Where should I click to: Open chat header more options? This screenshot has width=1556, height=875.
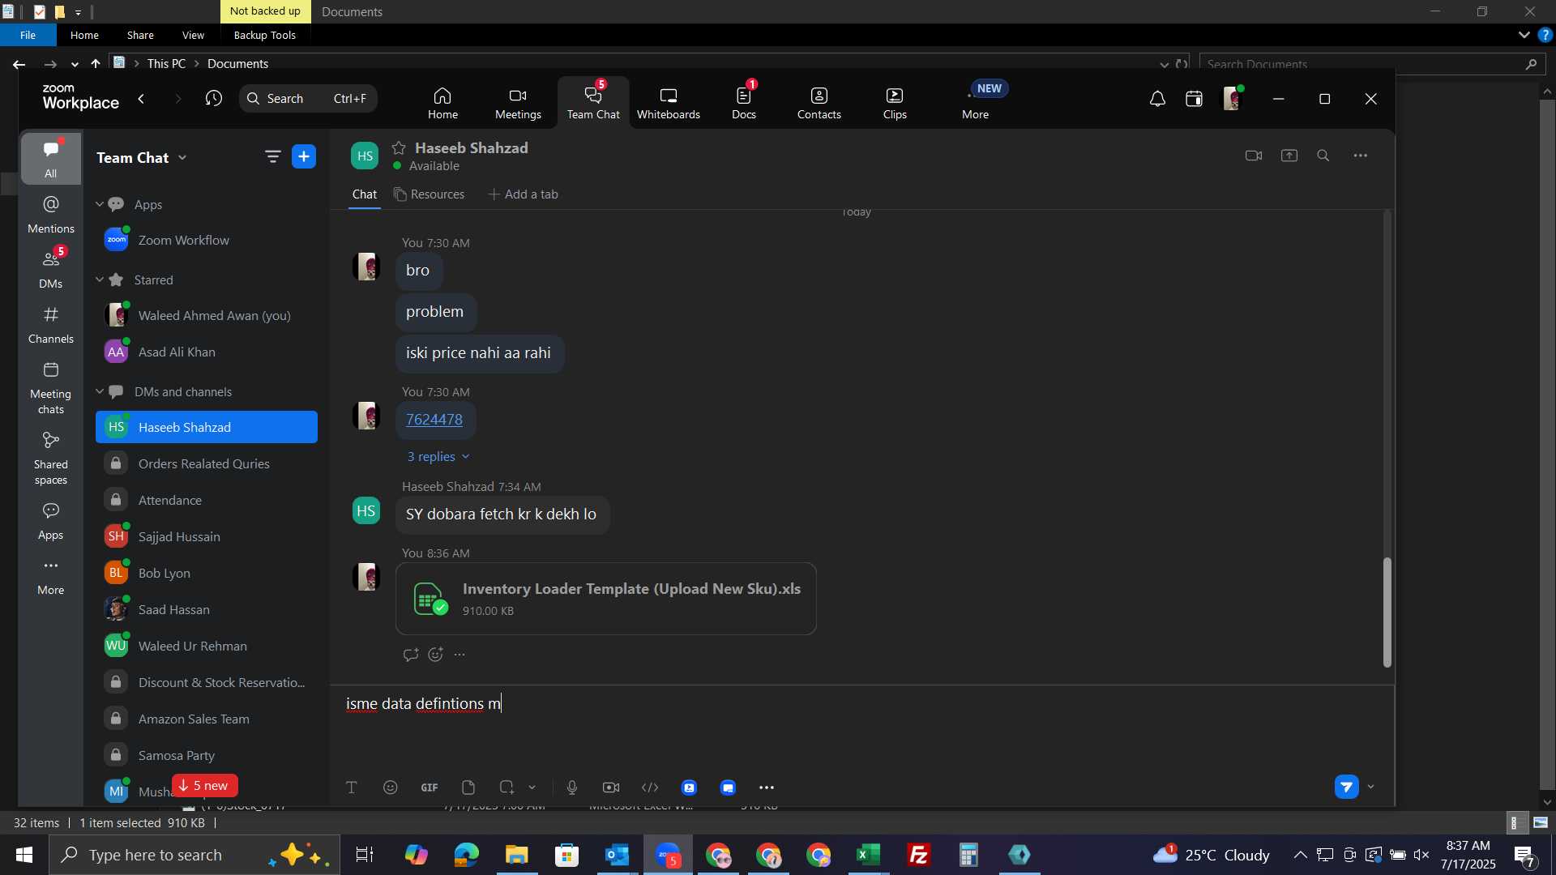[x=1361, y=156]
